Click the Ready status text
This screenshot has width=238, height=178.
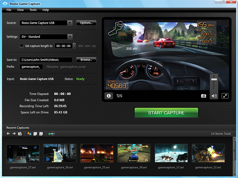coord(80,79)
